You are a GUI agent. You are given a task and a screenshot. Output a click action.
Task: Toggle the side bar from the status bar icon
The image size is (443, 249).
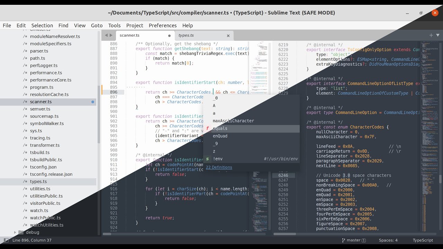click(x=6, y=240)
